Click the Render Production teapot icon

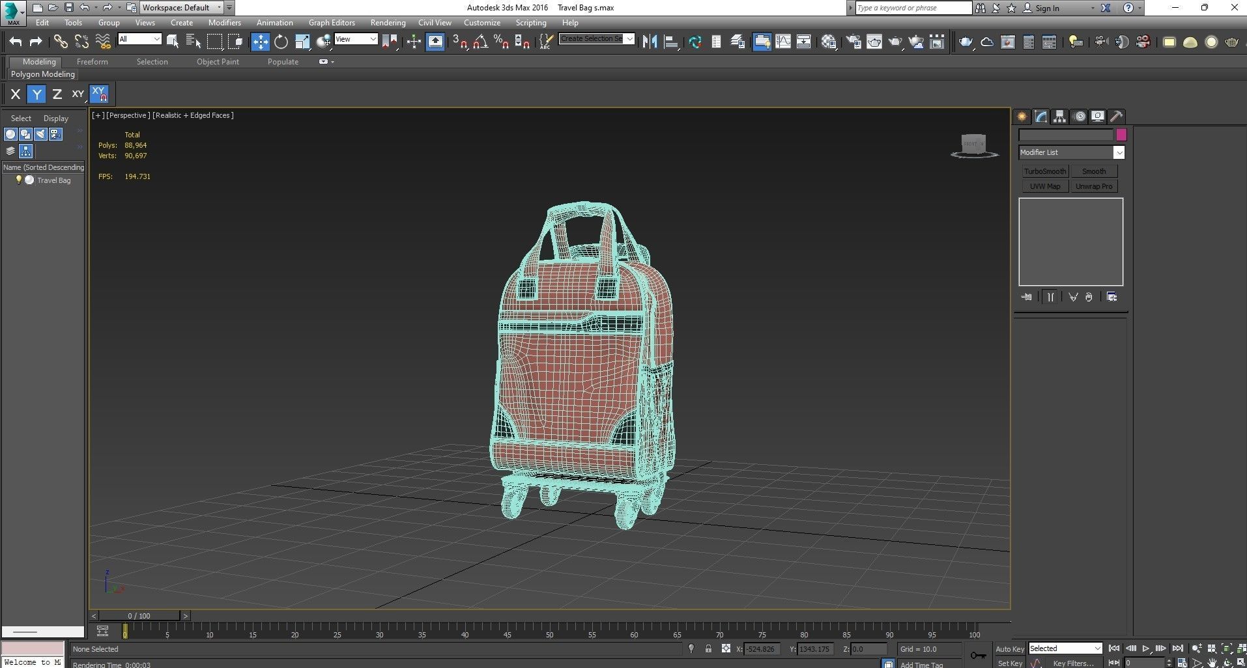(895, 42)
